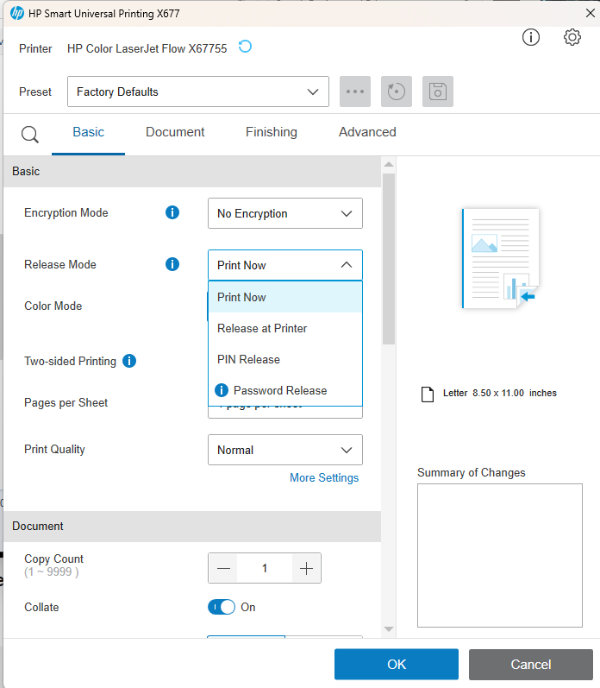Click the Pages per Sheet label
The width and height of the screenshot is (600, 688).
click(66, 403)
